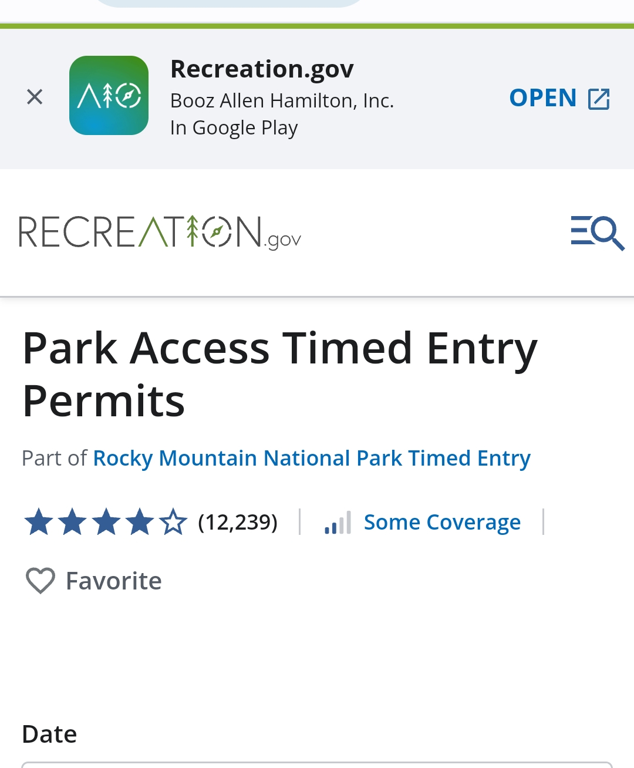Open the Some Coverage details link
Viewport: 634px width, 768px height.
tap(442, 522)
